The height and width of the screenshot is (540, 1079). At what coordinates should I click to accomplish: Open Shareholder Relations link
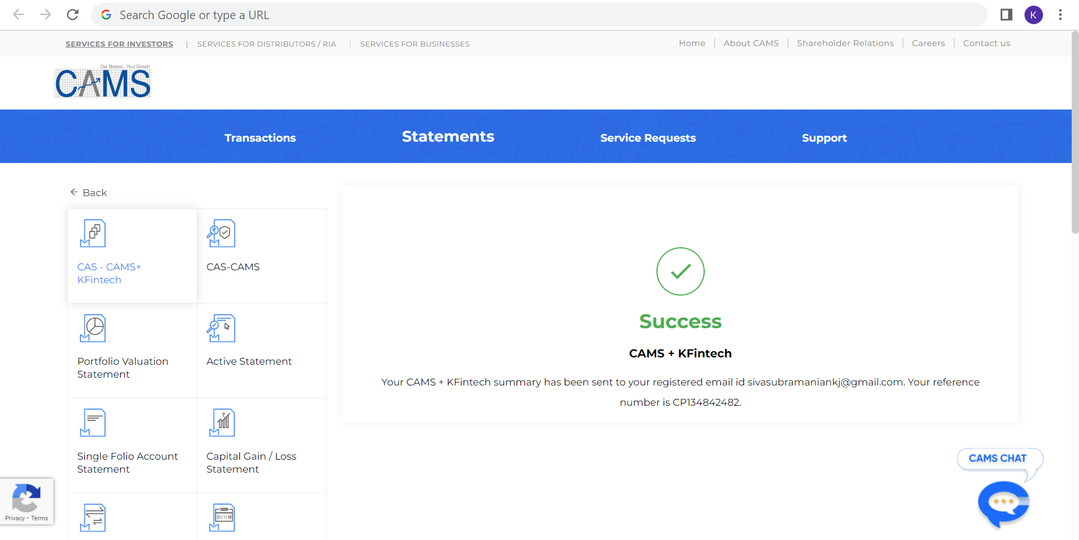(x=845, y=43)
